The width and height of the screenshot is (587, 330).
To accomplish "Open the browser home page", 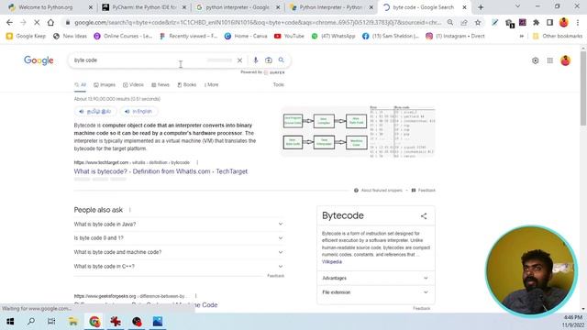I will point(50,22).
